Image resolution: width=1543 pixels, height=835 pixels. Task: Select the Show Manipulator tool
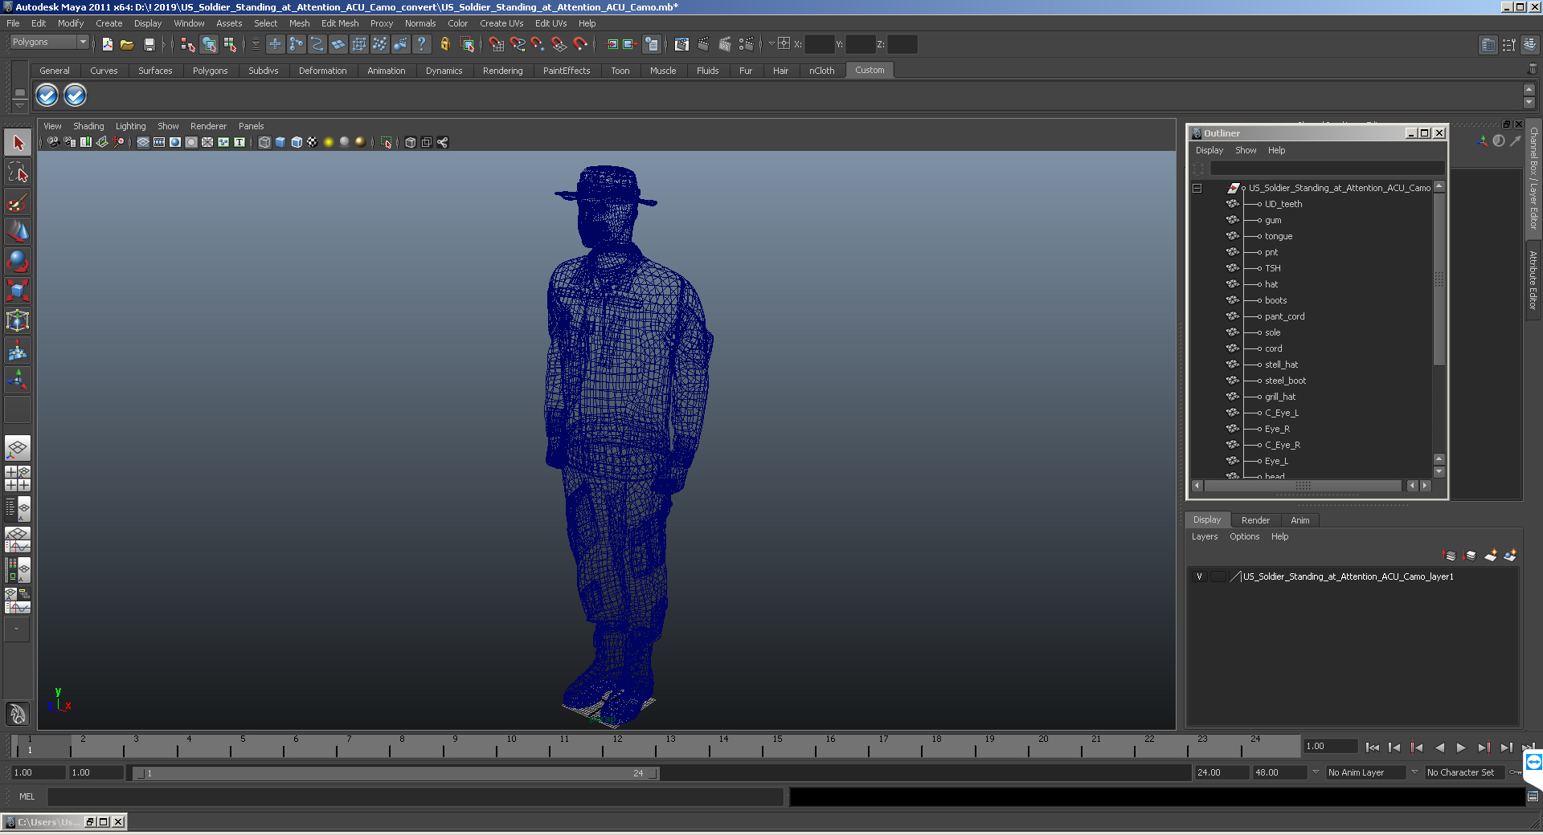[x=18, y=380]
